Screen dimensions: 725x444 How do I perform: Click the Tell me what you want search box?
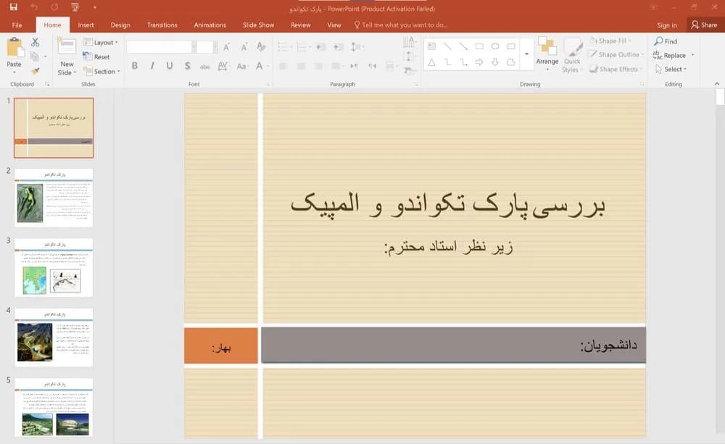tap(402, 25)
